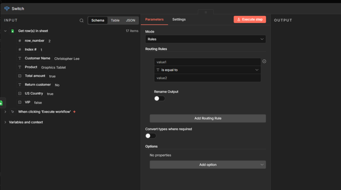Screen dimensions: 341x190
Task: Expand Variables and context section
Action: (5, 122)
